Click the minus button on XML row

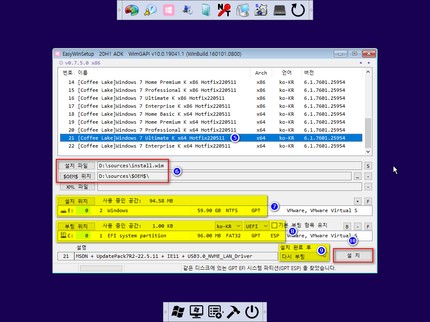click(368, 187)
